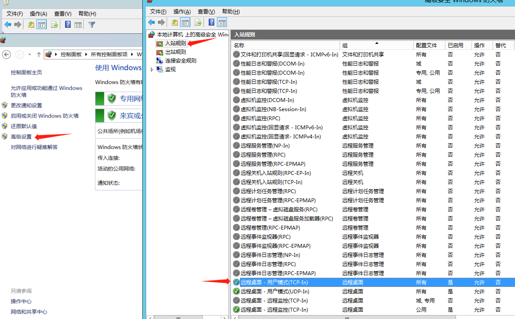
Task: Expand the breadcrumb arrow after 所有控制面板项
Action: tap(132, 54)
